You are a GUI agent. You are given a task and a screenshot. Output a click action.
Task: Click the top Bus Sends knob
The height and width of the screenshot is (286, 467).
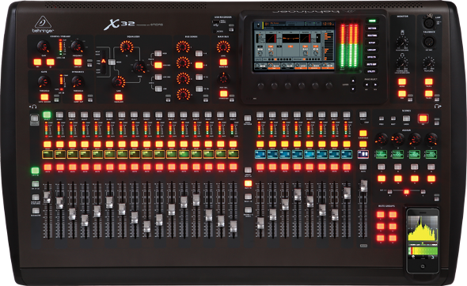tap(183, 47)
